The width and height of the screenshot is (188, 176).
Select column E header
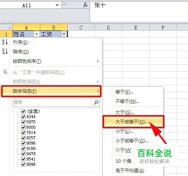click(136, 27)
